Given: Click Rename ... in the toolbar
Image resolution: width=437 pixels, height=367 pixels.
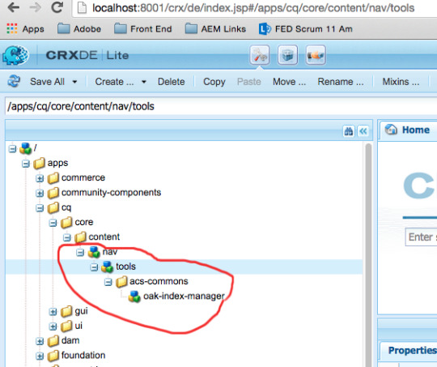Looking at the screenshot, I should (x=341, y=82).
